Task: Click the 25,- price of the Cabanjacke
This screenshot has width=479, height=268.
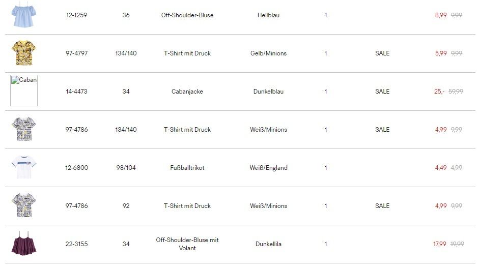Action: (x=439, y=91)
